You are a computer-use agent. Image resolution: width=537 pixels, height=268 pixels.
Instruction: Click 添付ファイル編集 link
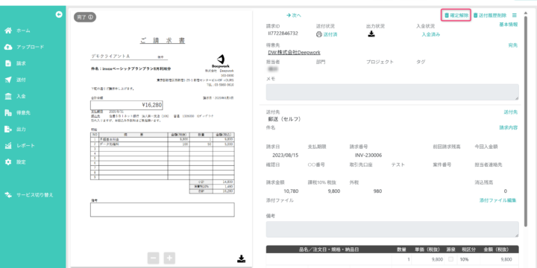click(x=497, y=200)
